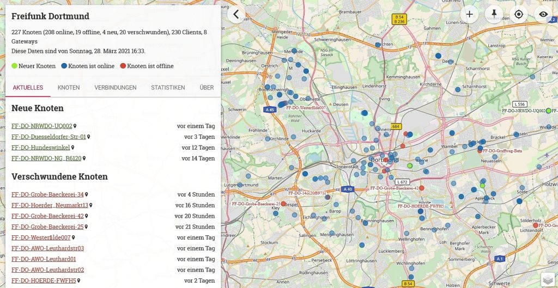This screenshot has width=558, height=288.
Task: Open the Verbindungen tab
Action: coord(116,88)
